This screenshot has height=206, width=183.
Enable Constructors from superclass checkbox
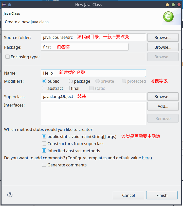[44, 144]
